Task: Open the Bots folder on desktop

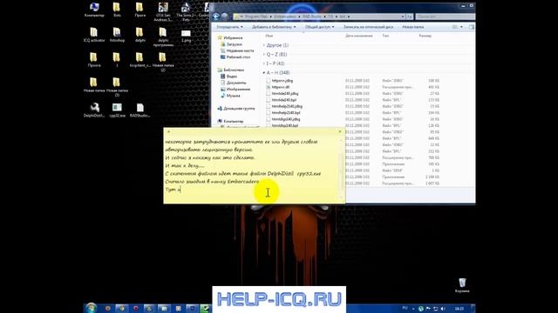Action: [117, 10]
